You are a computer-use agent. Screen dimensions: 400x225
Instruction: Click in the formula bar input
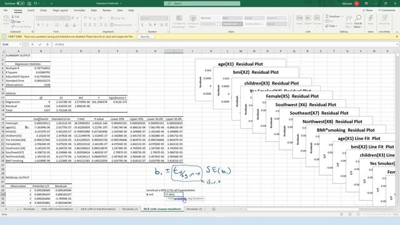[224, 44]
